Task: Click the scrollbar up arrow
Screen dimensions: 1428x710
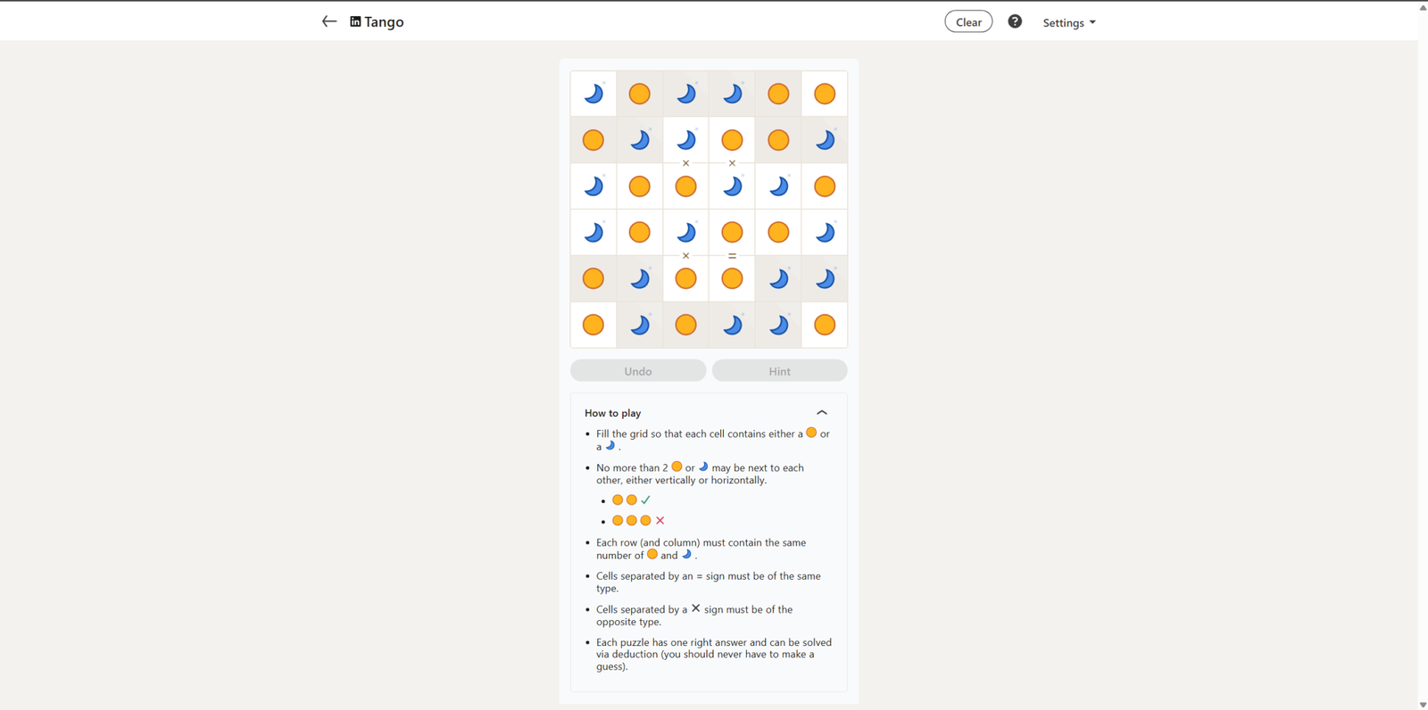Action: coord(1423,7)
